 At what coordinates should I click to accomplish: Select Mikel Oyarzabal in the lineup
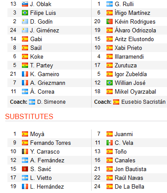[x=135, y=91]
